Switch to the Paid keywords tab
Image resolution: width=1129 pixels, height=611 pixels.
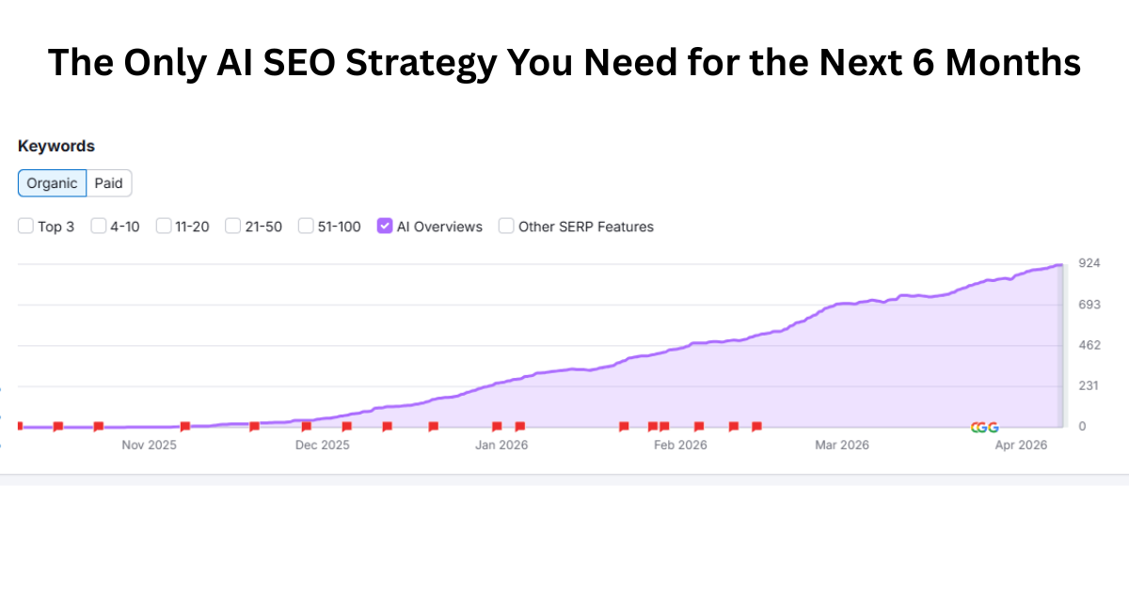coord(108,182)
